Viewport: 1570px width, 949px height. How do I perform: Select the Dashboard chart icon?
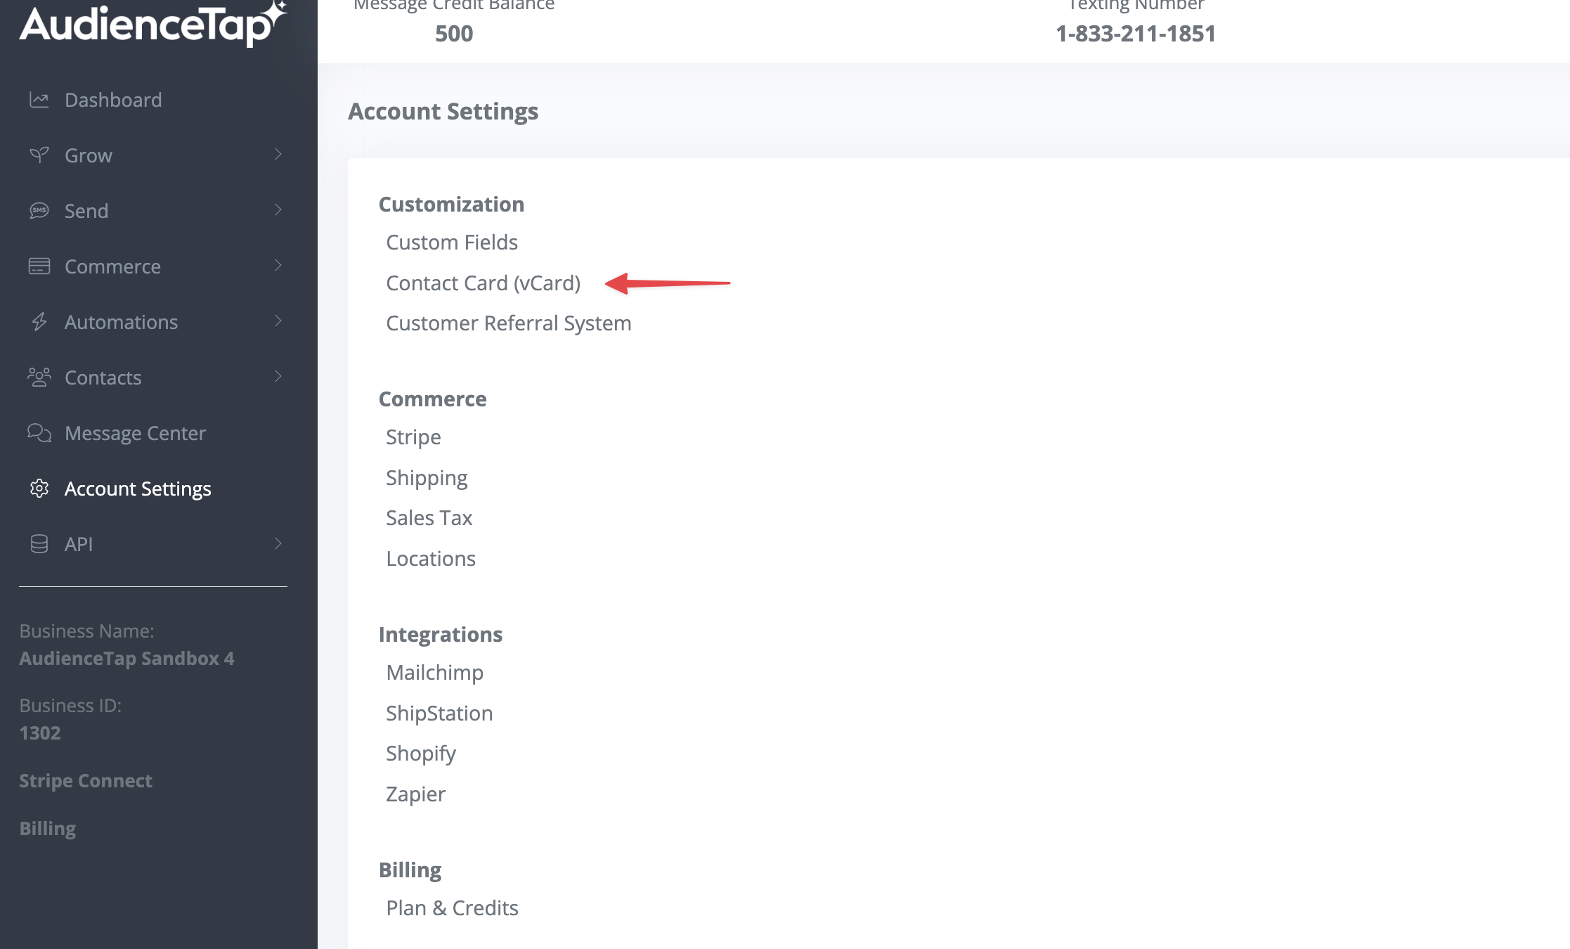click(x=39, y=99)
